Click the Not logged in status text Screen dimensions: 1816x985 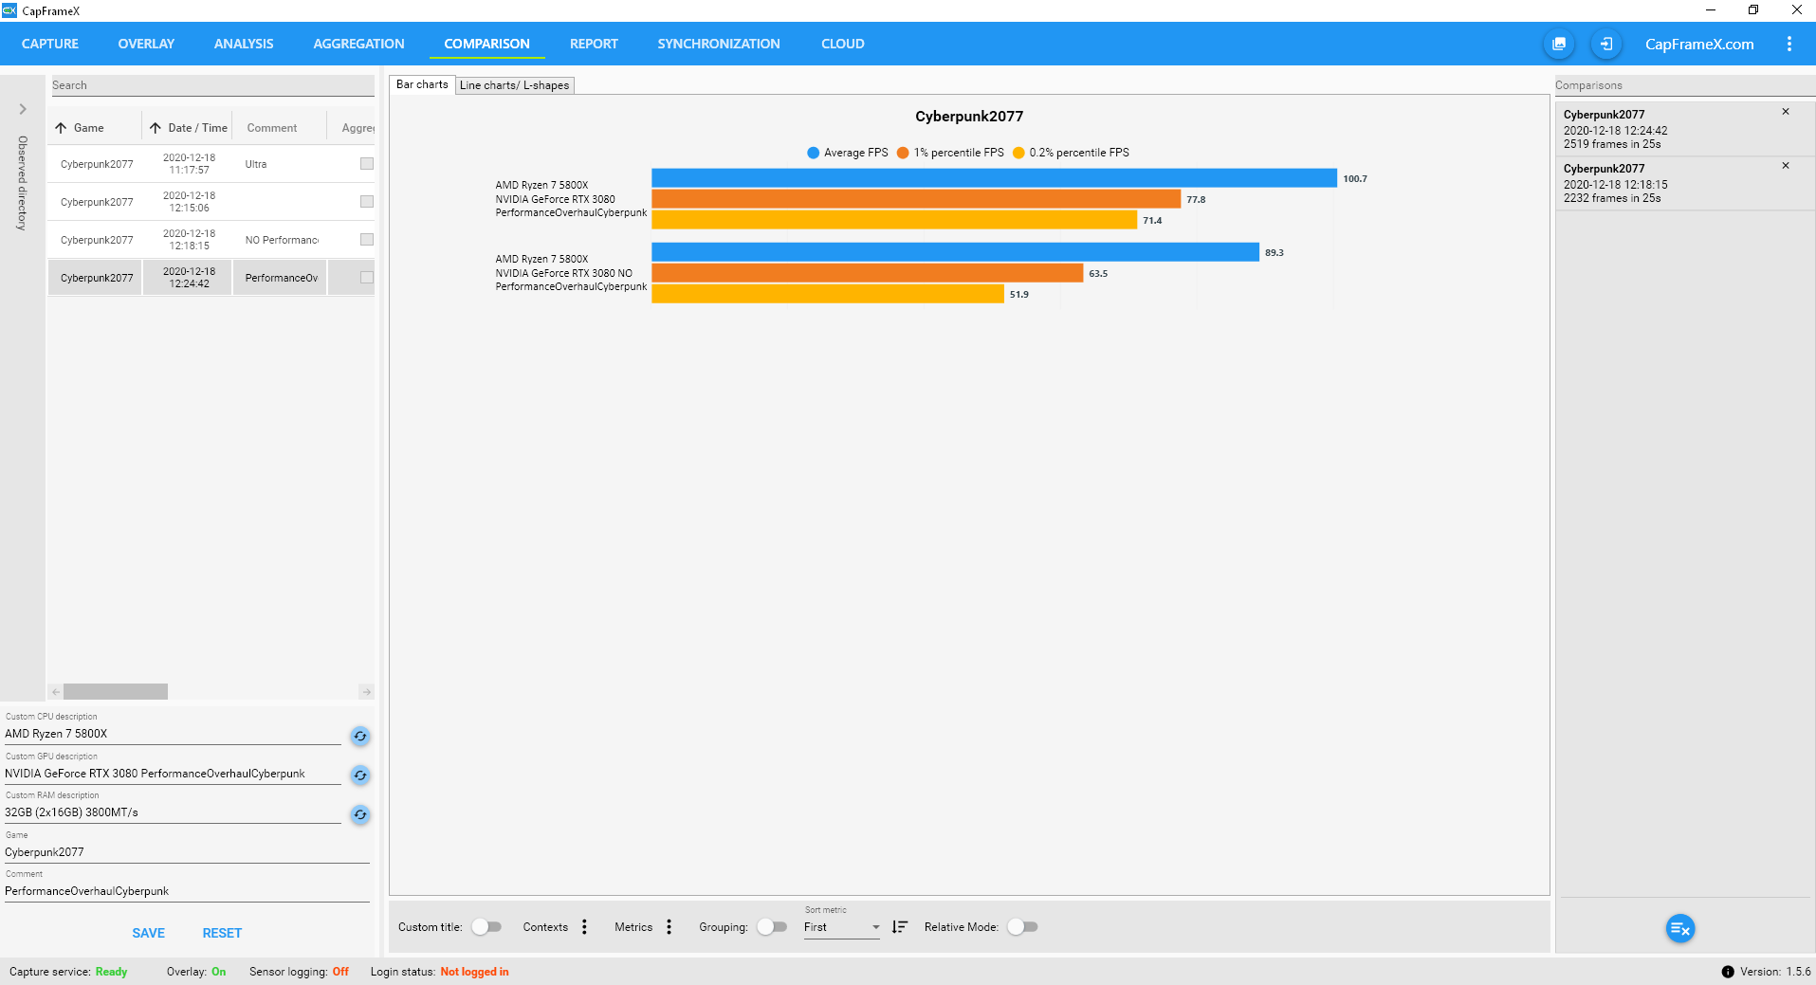pyautogui.click(x=474, y=972)
